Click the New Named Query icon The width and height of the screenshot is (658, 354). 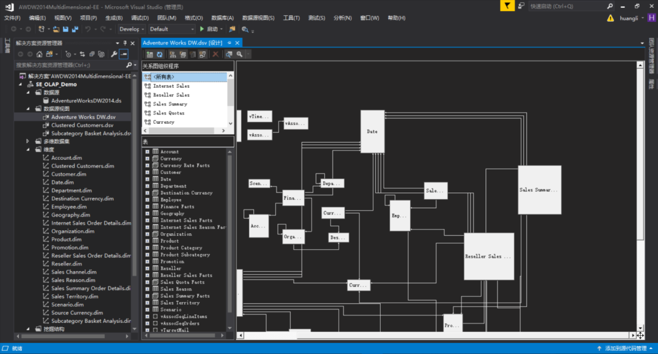183,54
